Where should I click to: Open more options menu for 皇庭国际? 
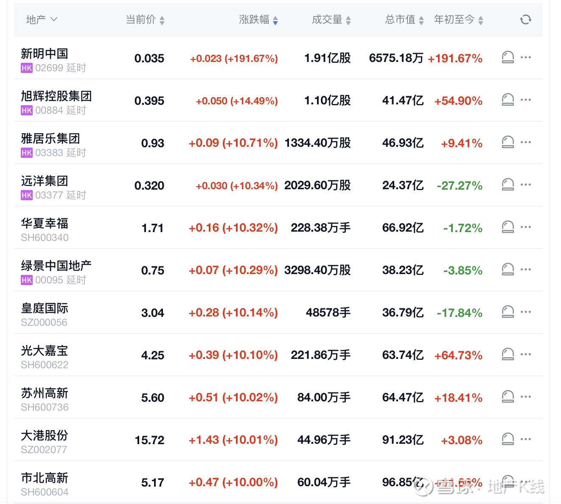click(526, 312)
